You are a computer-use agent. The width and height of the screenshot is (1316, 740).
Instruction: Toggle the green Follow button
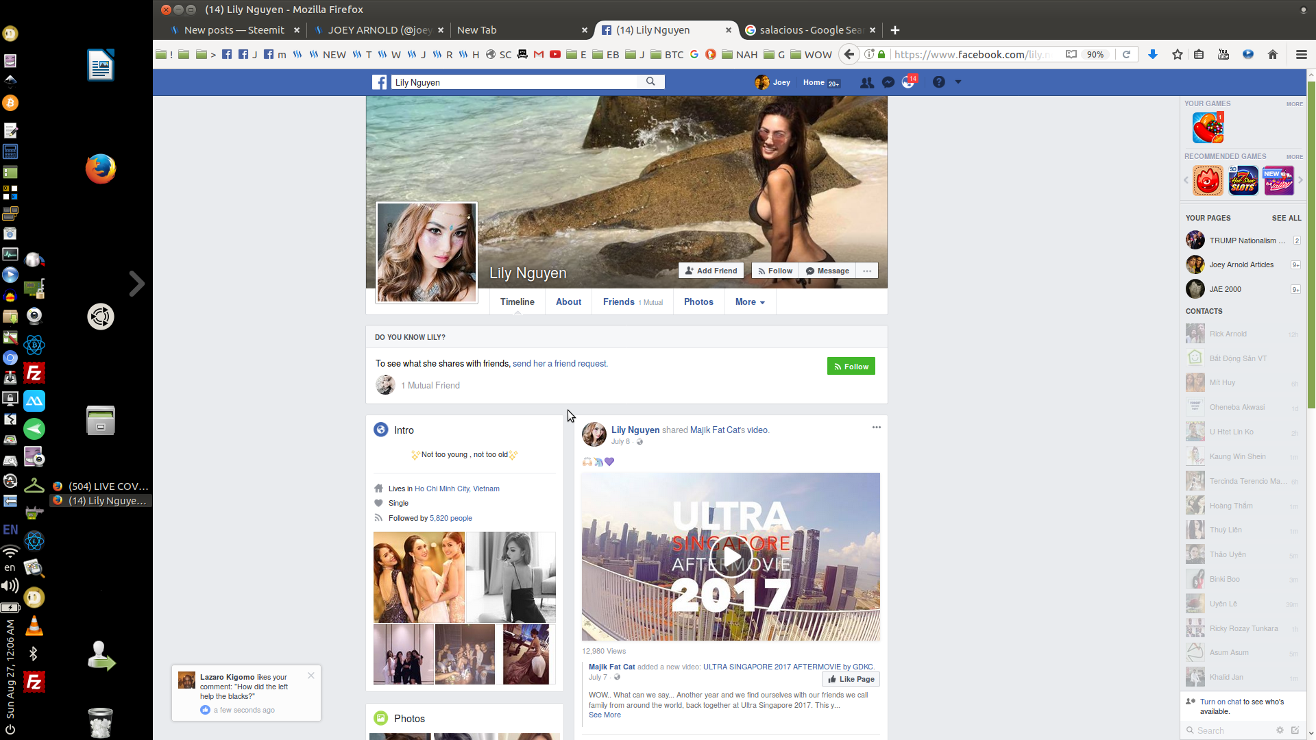pos(851,367)
